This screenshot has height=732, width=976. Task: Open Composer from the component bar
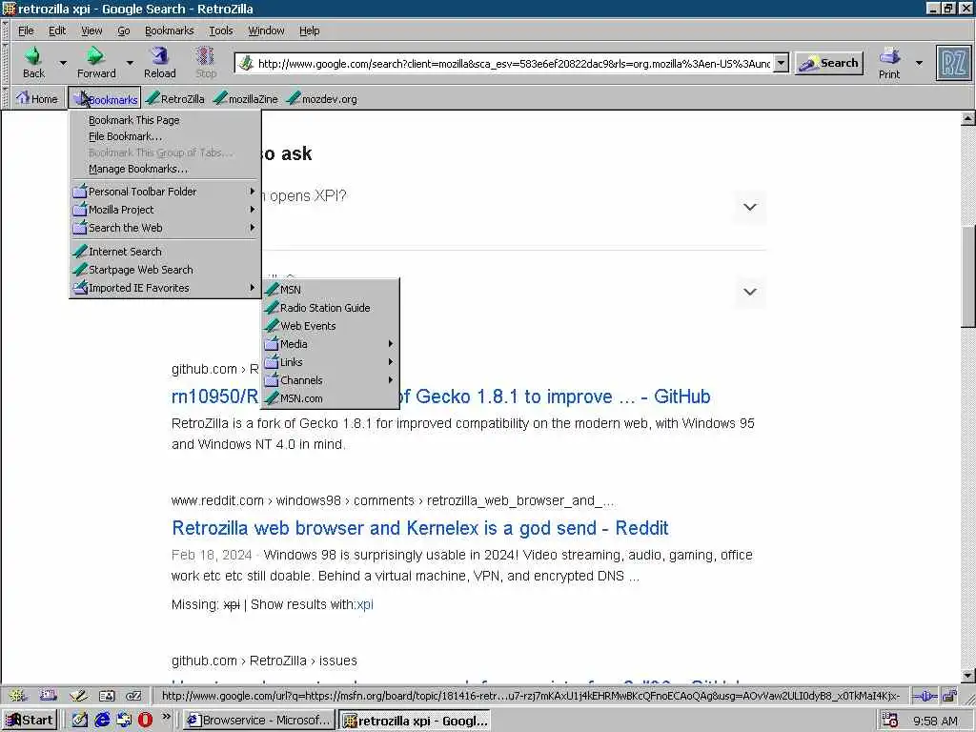point(78,696)
